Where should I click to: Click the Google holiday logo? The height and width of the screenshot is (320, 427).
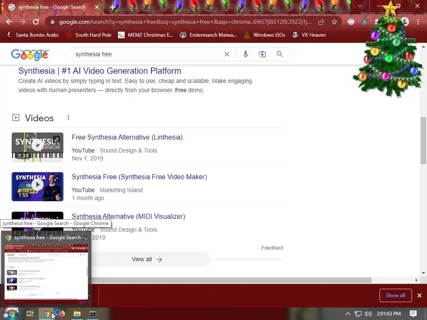point(30,55)
